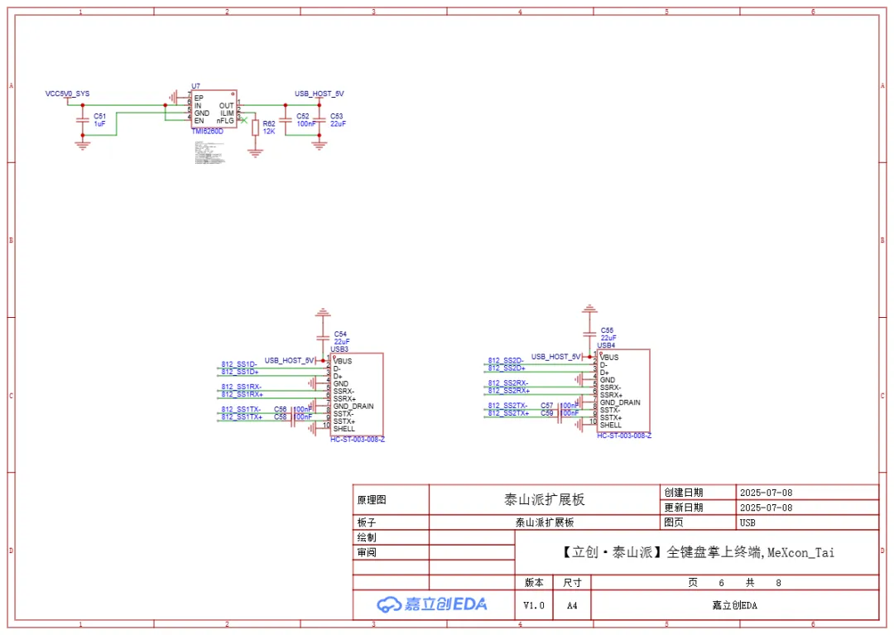Select the U7 TMI6260D chip body

[214, 109]
